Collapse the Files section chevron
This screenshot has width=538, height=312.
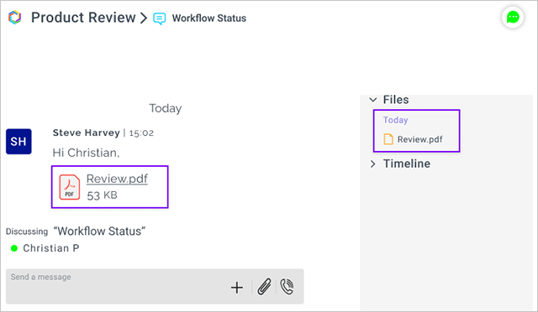[x=373, y=100]
